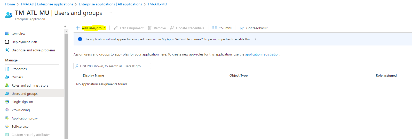Viewport: 412px width, 139px height.
Task: Click the sidebar scrollbar up arrow
Action: pos(66,32)
